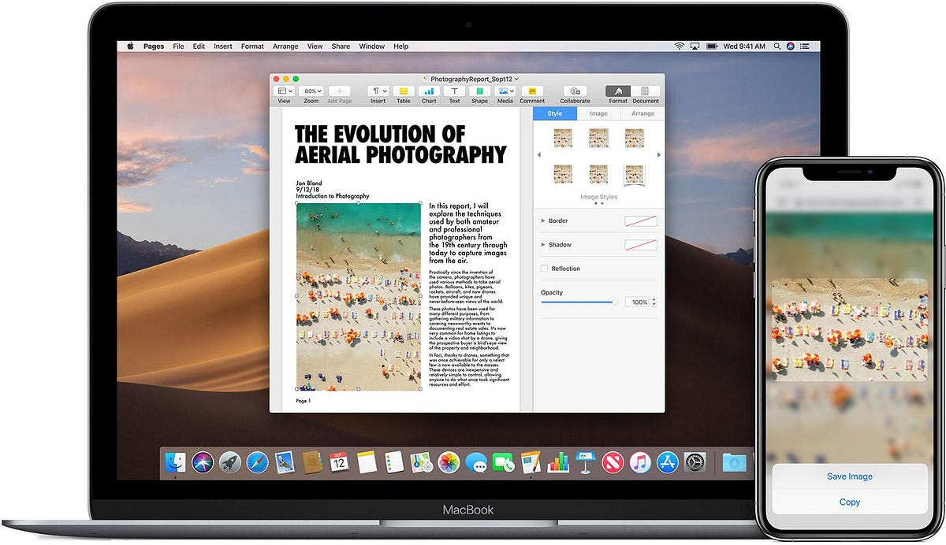The height and width of the screenshot is (545, 946).
Task: Enable the Reflection checkbox
Action: (543, 269)
